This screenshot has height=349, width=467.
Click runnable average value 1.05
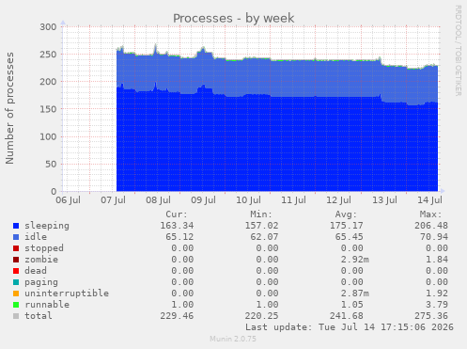click(352, 305)
